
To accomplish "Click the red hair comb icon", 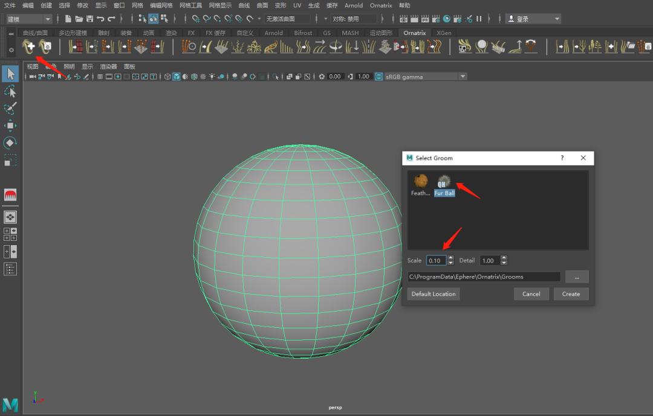I will click(10, 194).
